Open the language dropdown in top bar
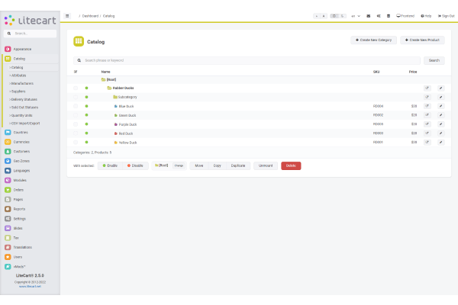The width and height of the screenshot is (458, 305). (x=356, y=15)
